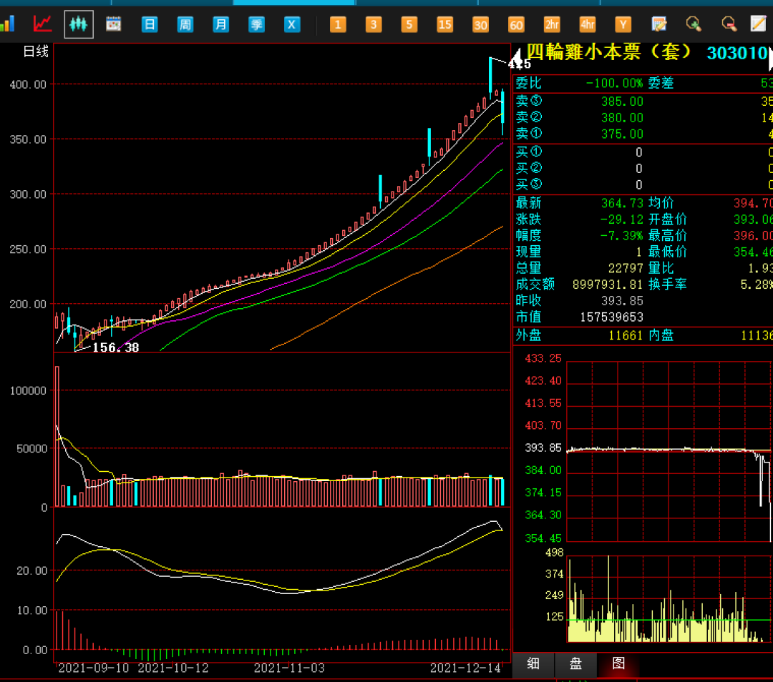Click the 买① bid row

click(x=643, y=152)
